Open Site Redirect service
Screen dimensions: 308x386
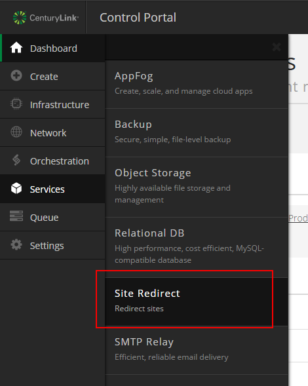click(197, 302)
